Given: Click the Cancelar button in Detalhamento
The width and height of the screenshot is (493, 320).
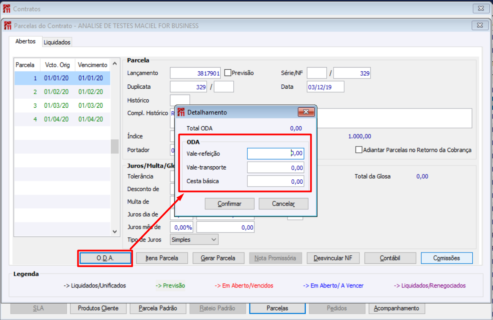Looking at the screenshot, I should tap(283, 203).
